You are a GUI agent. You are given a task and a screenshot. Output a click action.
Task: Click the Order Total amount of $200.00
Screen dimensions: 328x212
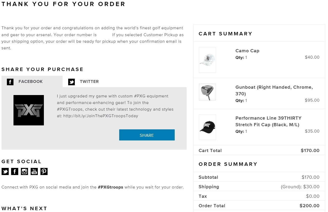pos(309,206)
